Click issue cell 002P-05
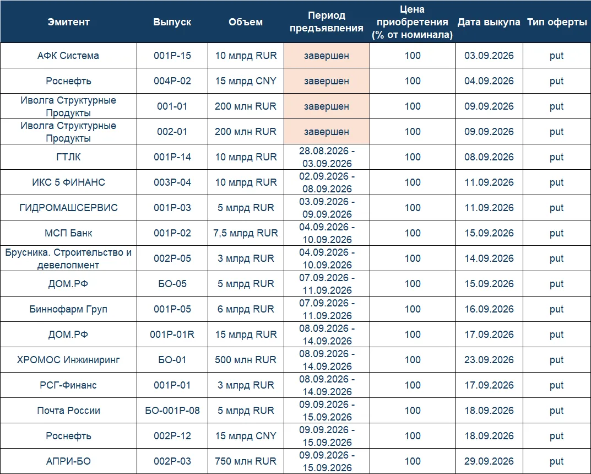This screenshot has height=474, width=591. pos(172,258)
